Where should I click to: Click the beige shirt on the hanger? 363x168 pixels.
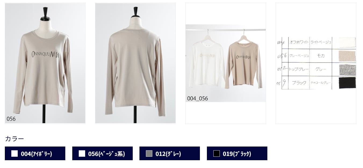[x=244, y=64]
